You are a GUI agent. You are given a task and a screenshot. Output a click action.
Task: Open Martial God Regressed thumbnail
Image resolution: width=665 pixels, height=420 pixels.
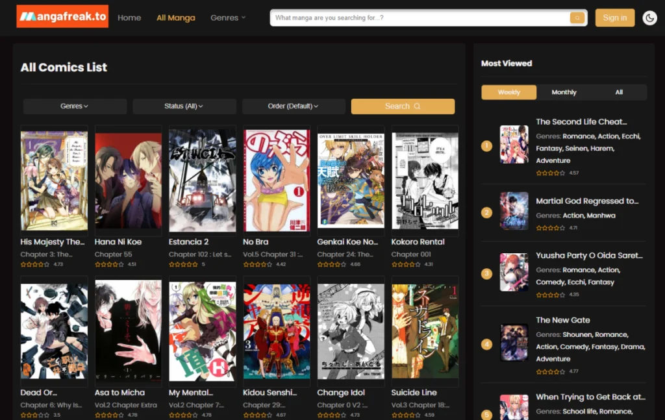click(514, 210)
